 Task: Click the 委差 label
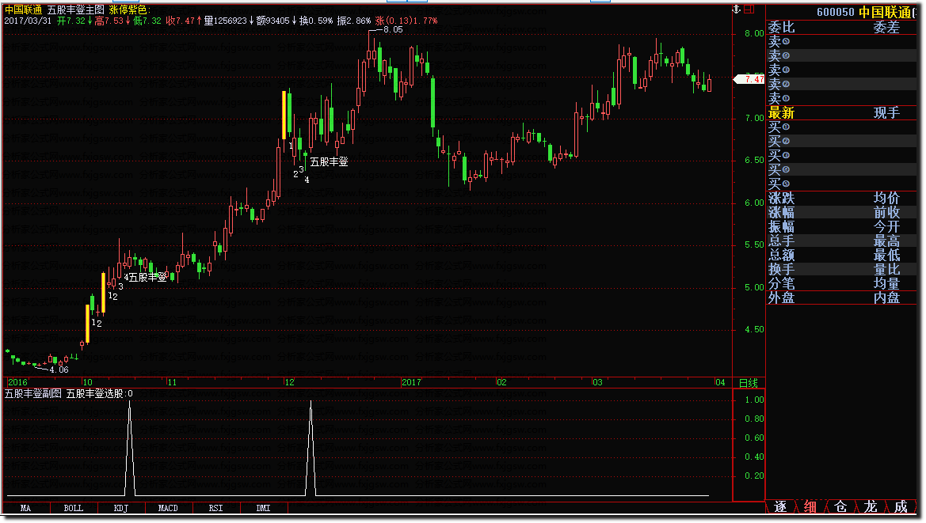click(886, 27)
